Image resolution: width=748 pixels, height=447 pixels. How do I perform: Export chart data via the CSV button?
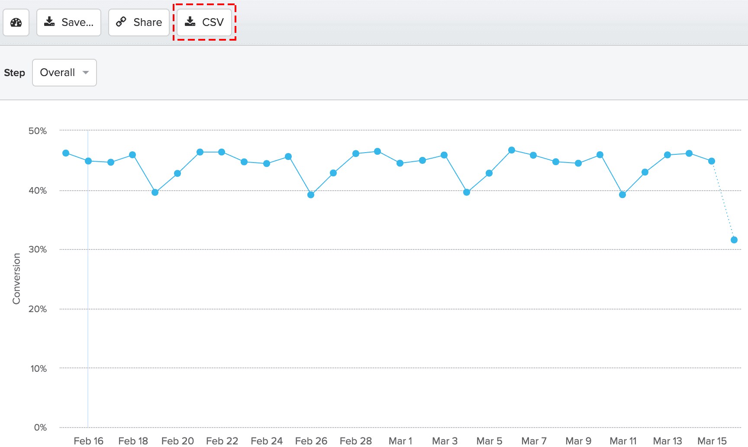[x=204, y=22]
